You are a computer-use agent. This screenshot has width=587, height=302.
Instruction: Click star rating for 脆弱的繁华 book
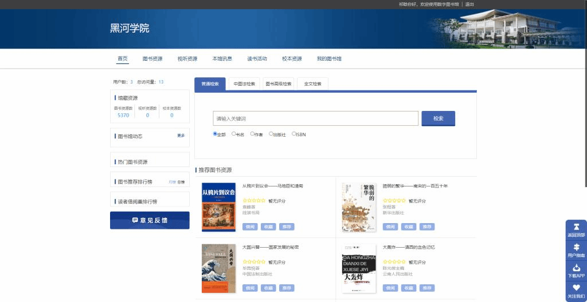tap(394, 201)
